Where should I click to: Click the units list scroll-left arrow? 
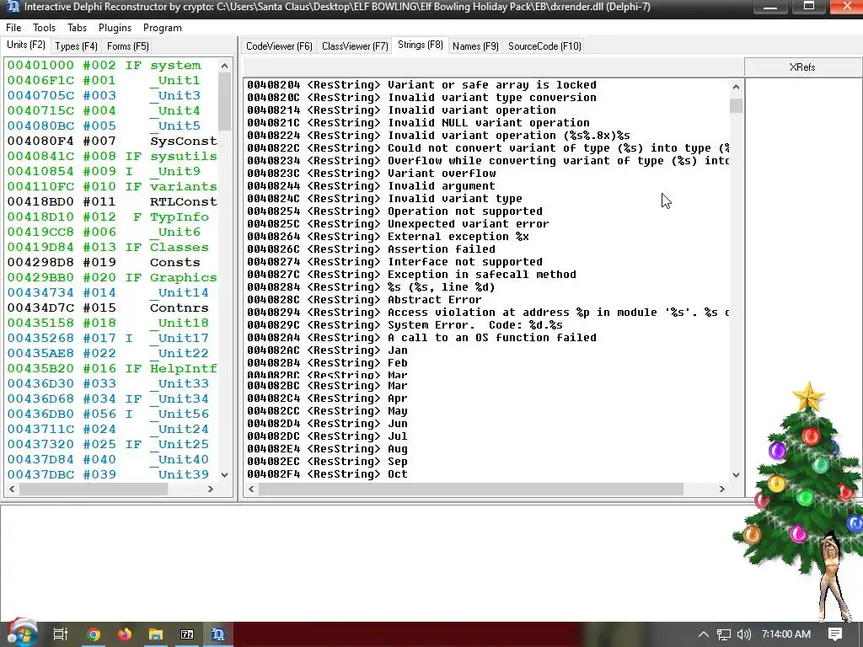click(x=12, y=489)
